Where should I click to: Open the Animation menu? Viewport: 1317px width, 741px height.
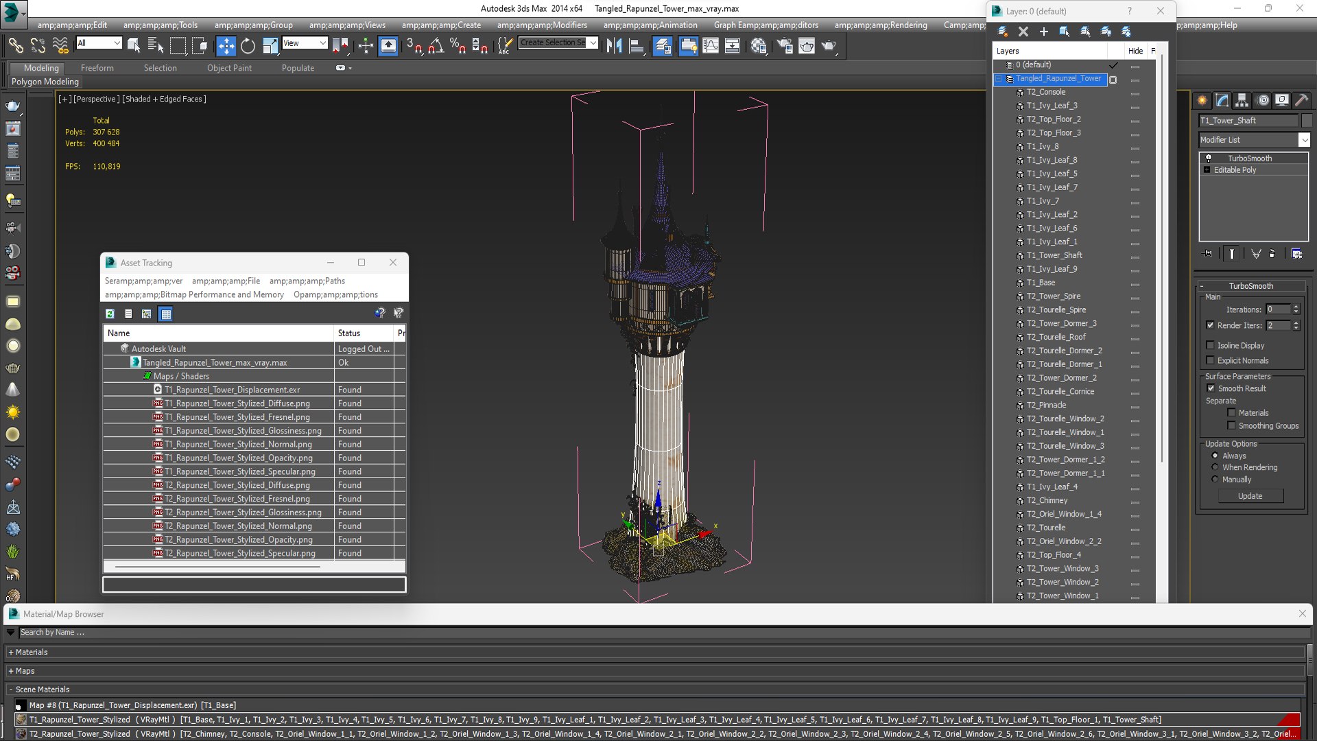tap(650, 25)
